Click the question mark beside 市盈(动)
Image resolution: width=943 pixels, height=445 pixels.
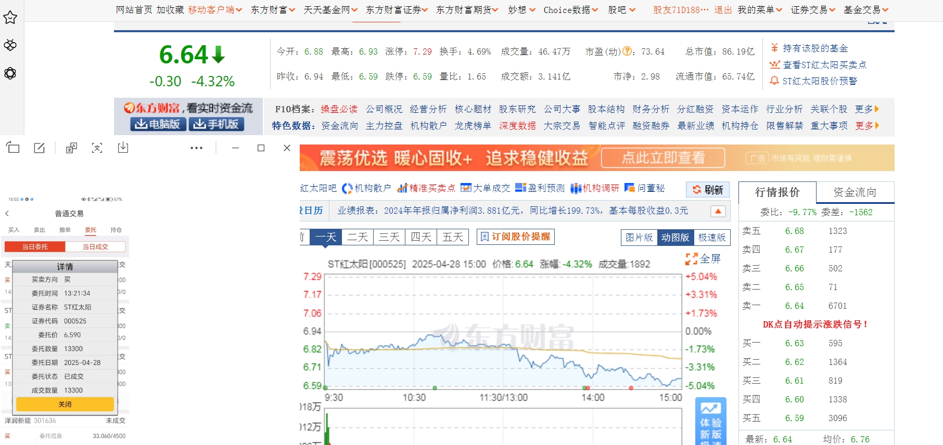[x=628, y=51]
